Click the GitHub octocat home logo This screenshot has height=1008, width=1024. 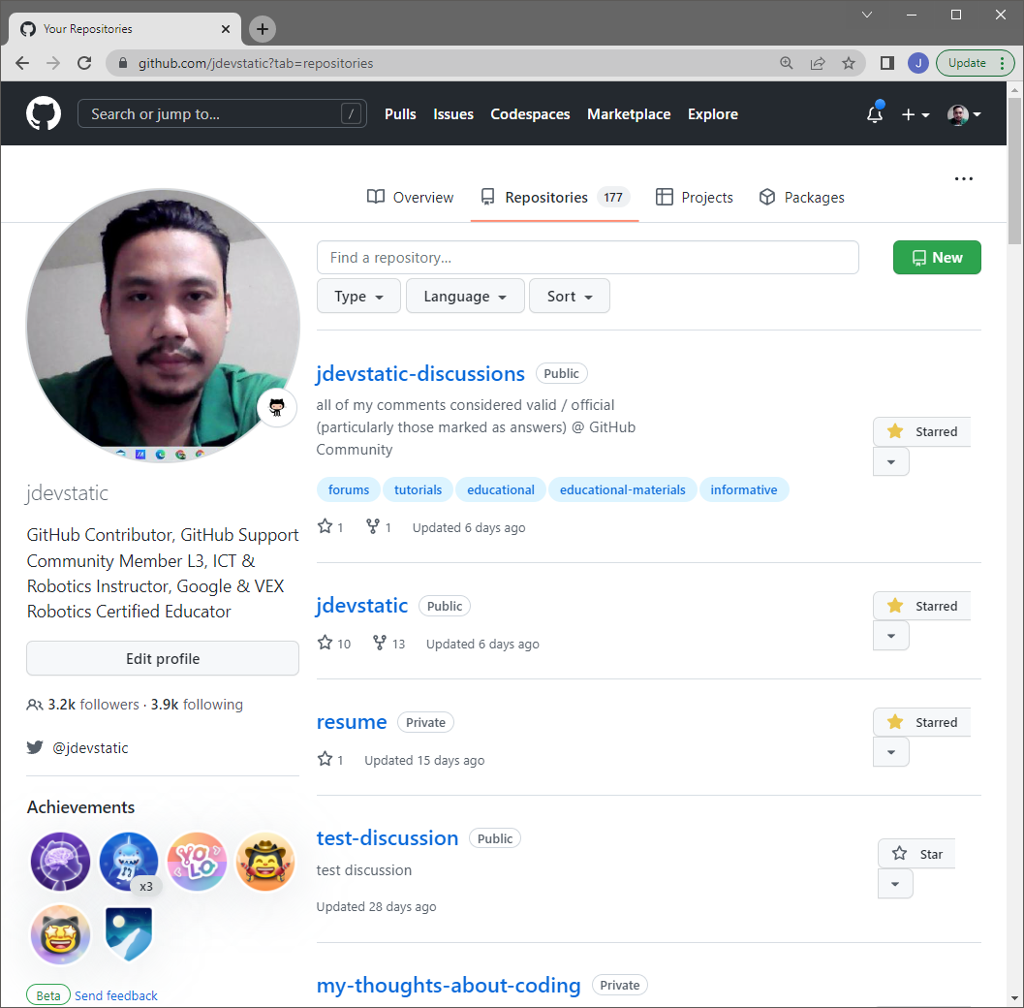click(x=43, y=113)
